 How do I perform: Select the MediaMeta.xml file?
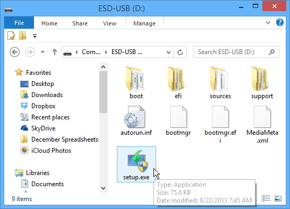click(262, 124)
